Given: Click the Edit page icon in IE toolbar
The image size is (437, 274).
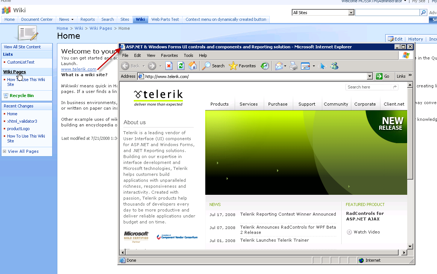Looking at the screenshot, I should [x=305, y=66].
